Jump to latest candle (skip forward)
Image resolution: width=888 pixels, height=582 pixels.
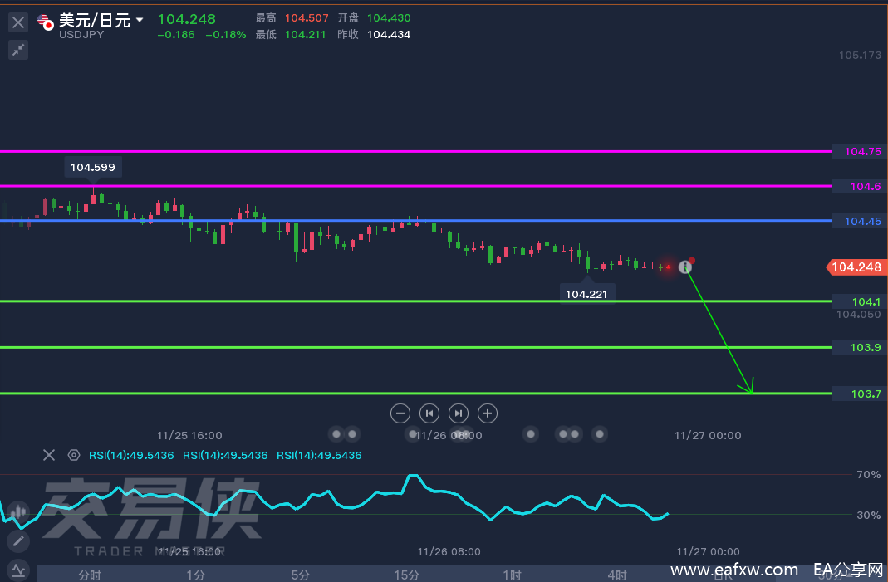coord(458,413)
